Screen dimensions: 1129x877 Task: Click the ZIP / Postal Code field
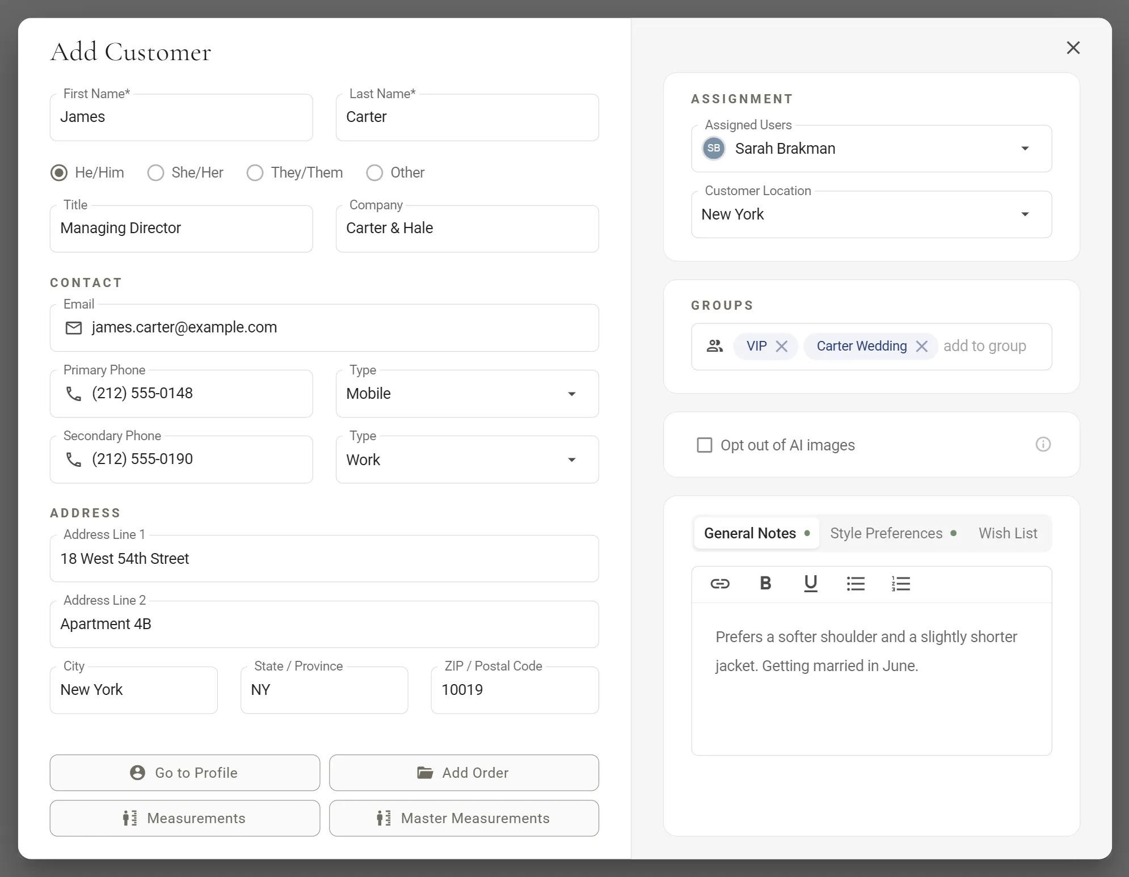point(515,690)
